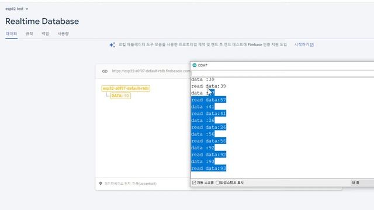
Task: Click the 'read data:26' serial line
Action: tap(209, 127)
